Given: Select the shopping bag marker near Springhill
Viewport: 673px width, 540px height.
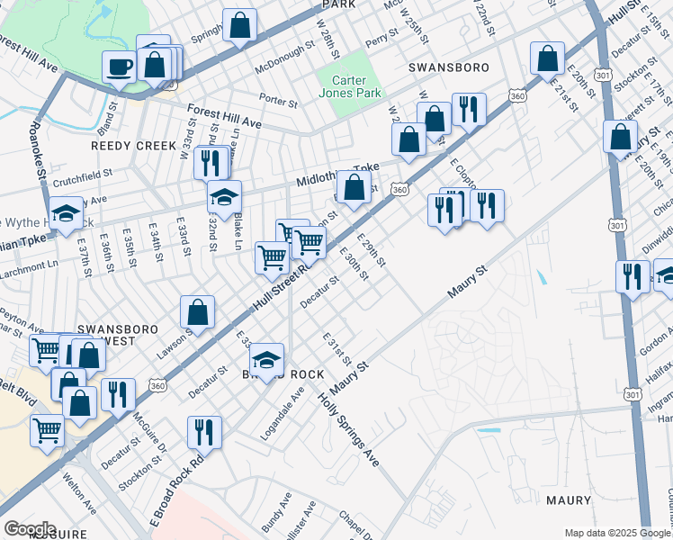Looking at the screenshot, I should (239, 26).
